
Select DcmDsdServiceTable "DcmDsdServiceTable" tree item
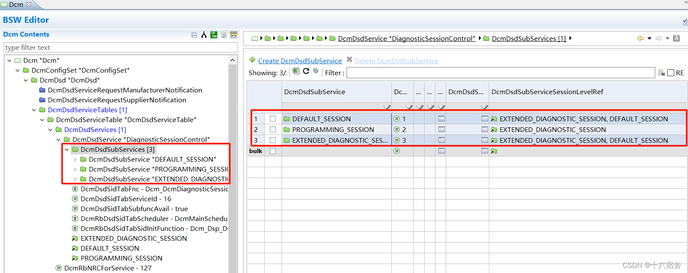(x=126, y=120)
